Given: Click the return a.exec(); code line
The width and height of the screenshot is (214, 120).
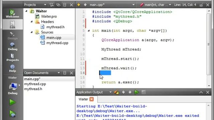Looking at the screenshot, I should point(120,82).
